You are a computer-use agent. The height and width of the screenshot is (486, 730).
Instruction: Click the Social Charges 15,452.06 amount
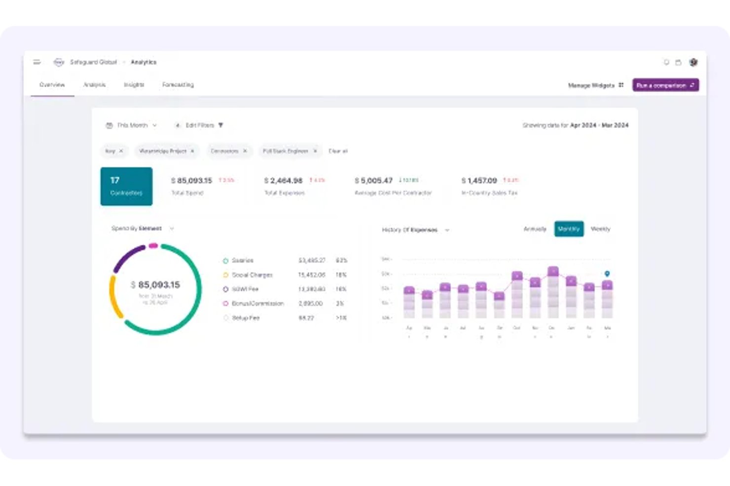(312, 275)
